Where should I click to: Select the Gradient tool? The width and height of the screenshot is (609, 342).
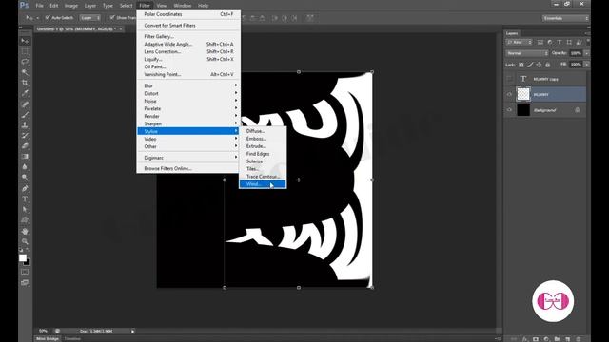25,157
